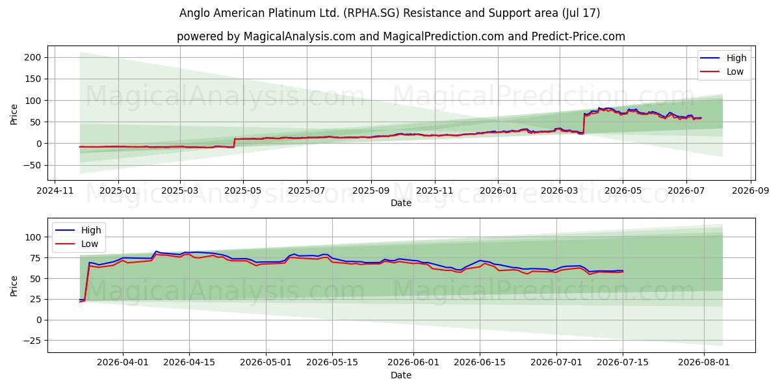This screenshot has height=390, width=780.
Task: Click the '150' tick label on the top y-axis
Action: point(34,79)
